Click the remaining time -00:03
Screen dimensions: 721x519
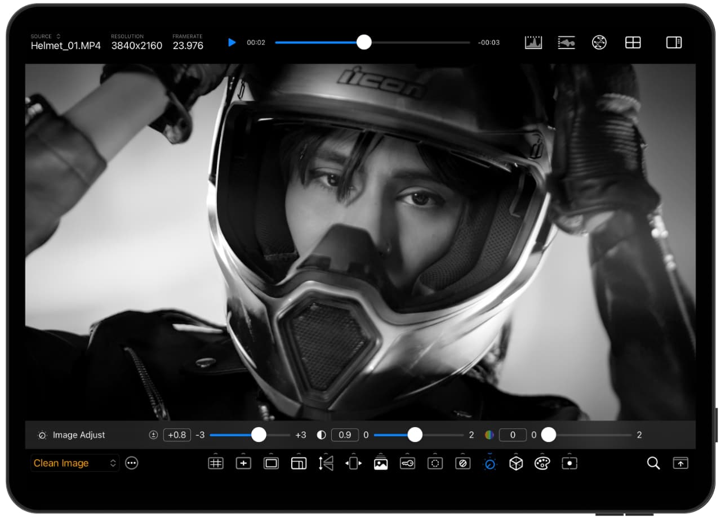click(x=488, y=42)
